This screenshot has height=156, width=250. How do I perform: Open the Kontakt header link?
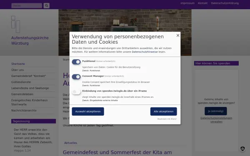tap(202, 3)
